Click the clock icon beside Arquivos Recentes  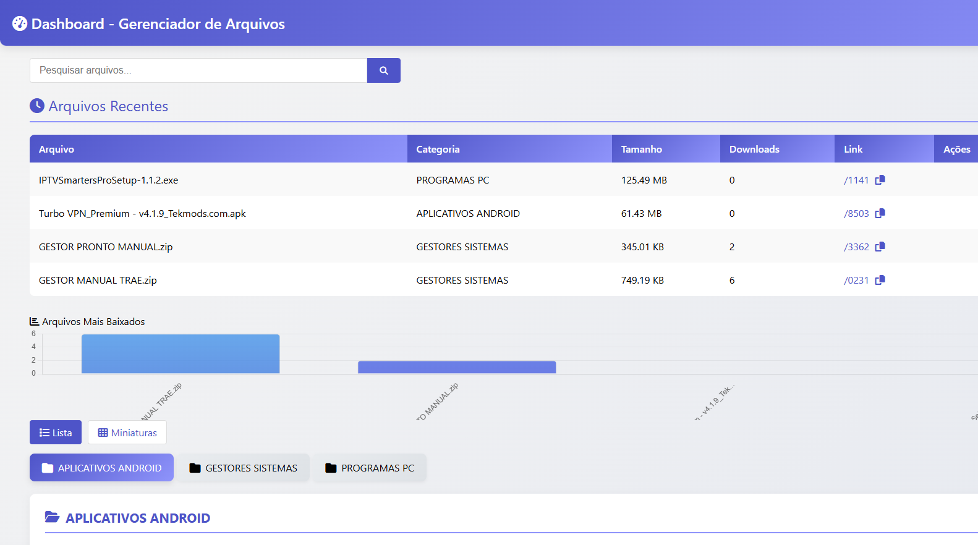pyautogui.click(x=37, y=106)
